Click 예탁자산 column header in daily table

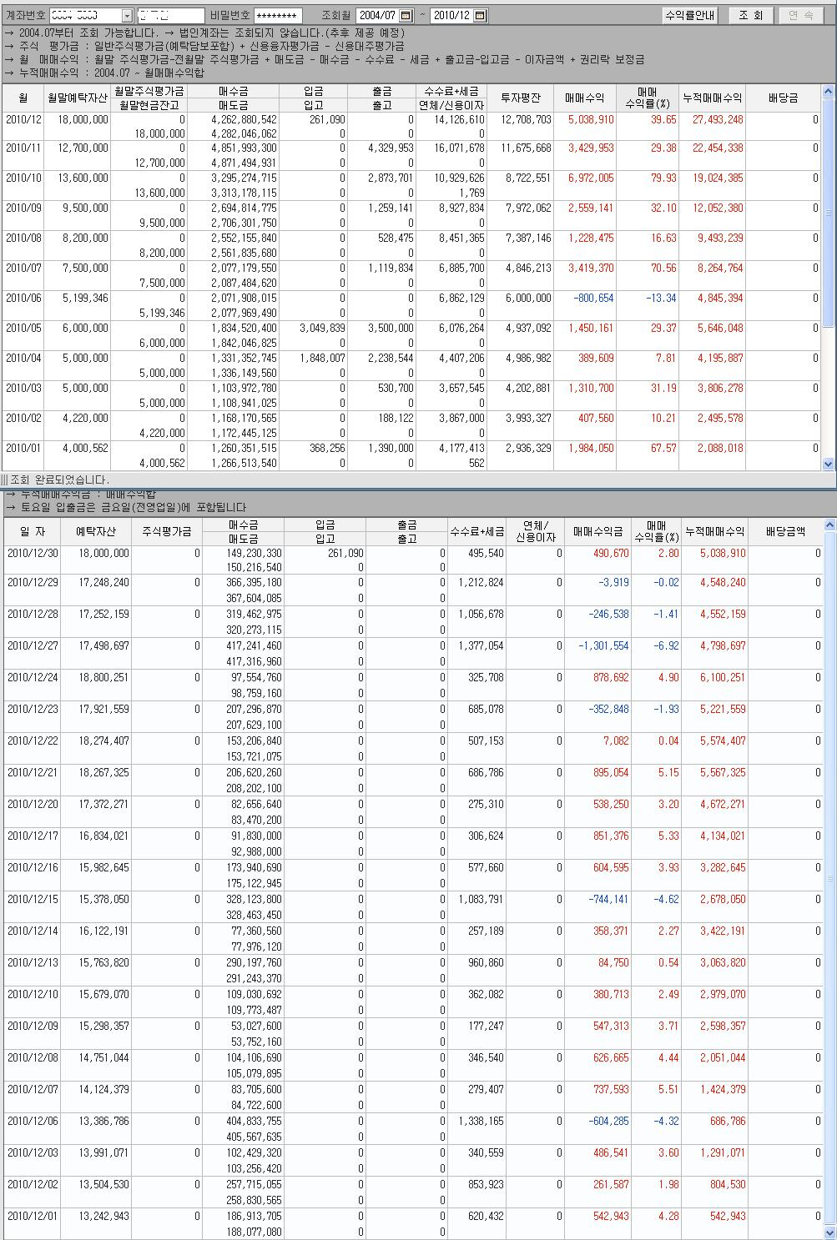pos(96,532)
